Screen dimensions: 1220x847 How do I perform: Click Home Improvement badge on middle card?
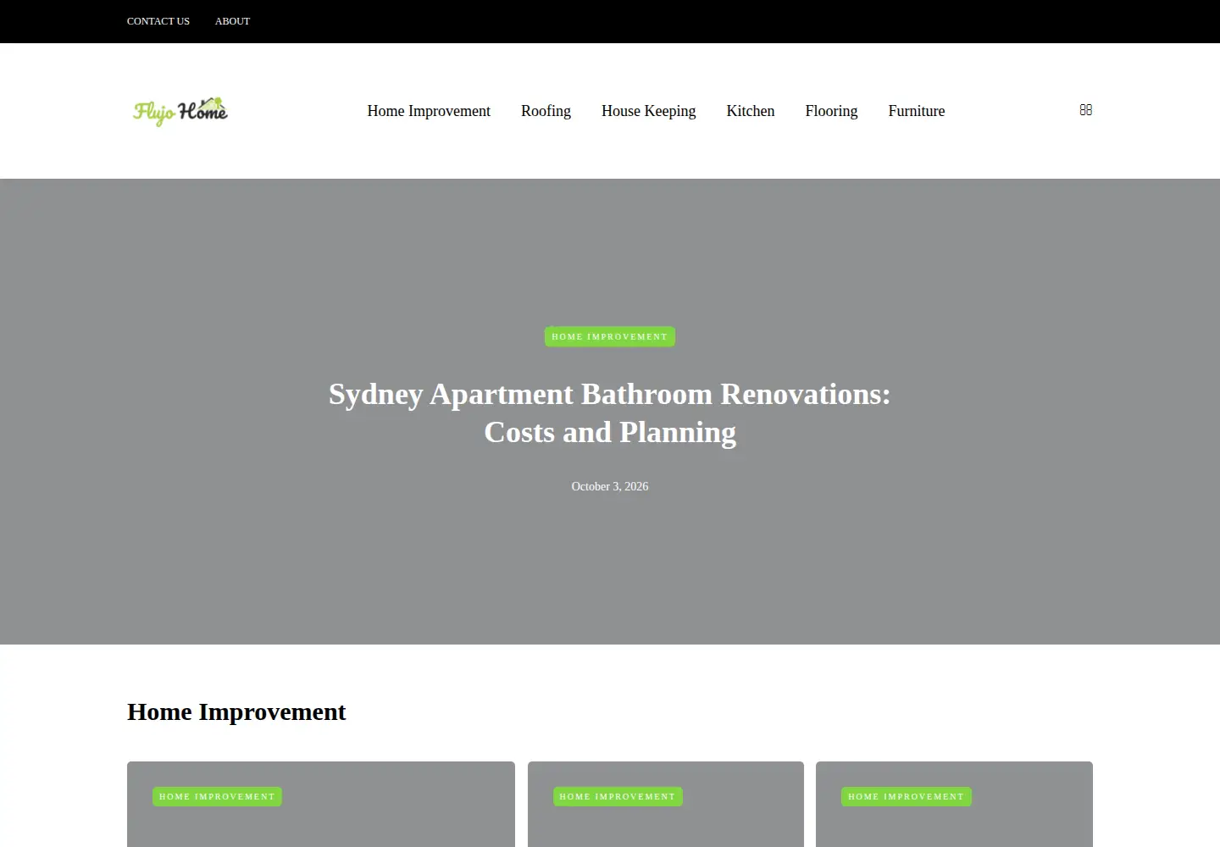pos(618,796)
